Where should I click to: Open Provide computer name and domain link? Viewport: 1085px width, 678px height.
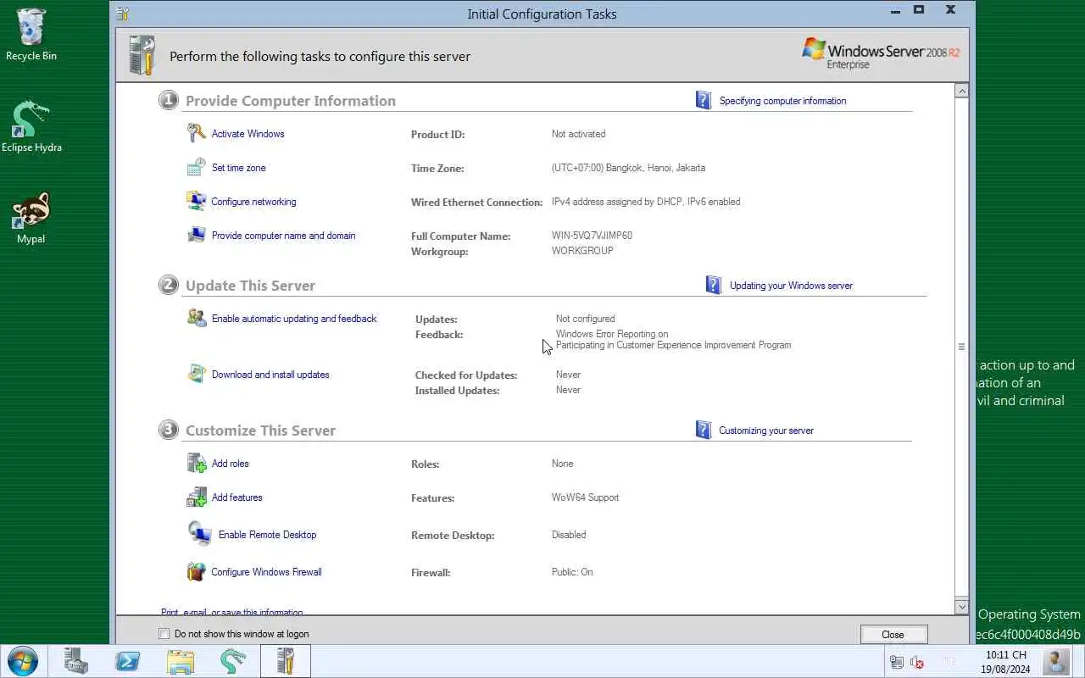coord(283,236)
